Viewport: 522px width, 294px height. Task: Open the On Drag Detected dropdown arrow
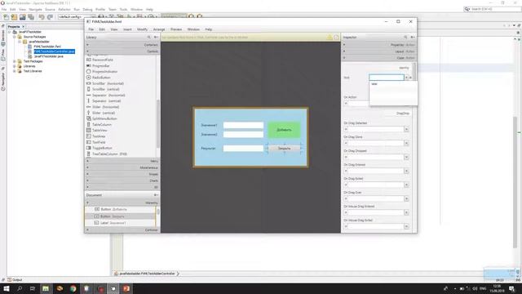click(406, 129)
